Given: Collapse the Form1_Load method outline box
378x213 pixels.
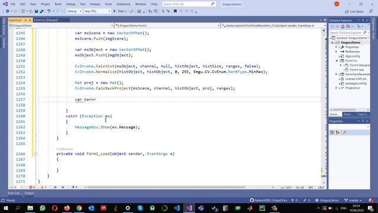Looking at the screenshot, I should (35, 154).
